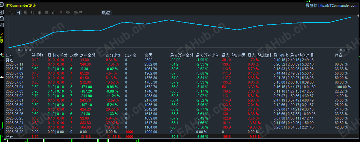
Task: Click the small triangle at chart right edge
Action: 359,15
